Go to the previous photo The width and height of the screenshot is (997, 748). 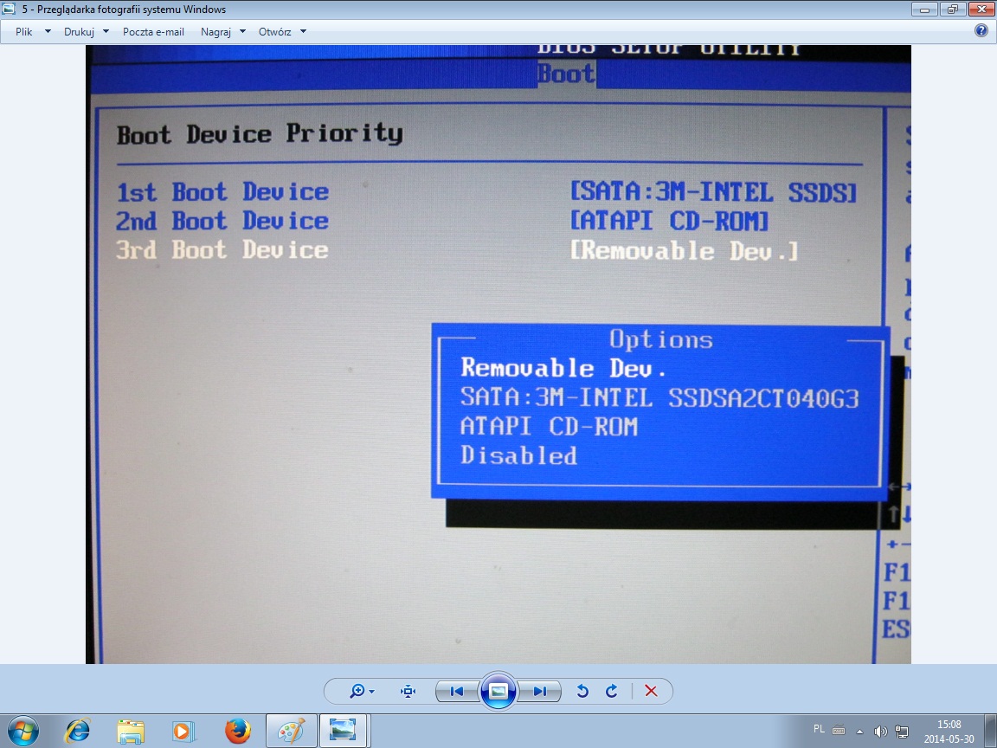pos(457,691)
